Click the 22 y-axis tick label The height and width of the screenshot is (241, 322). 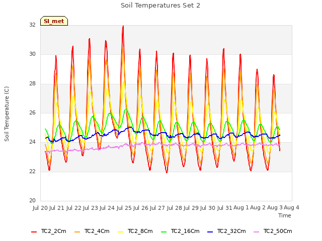click(32, 172)
